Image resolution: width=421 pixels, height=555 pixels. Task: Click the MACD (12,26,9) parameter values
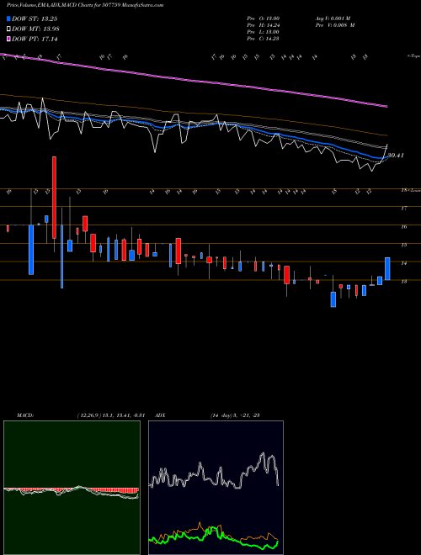click(110, 415)
